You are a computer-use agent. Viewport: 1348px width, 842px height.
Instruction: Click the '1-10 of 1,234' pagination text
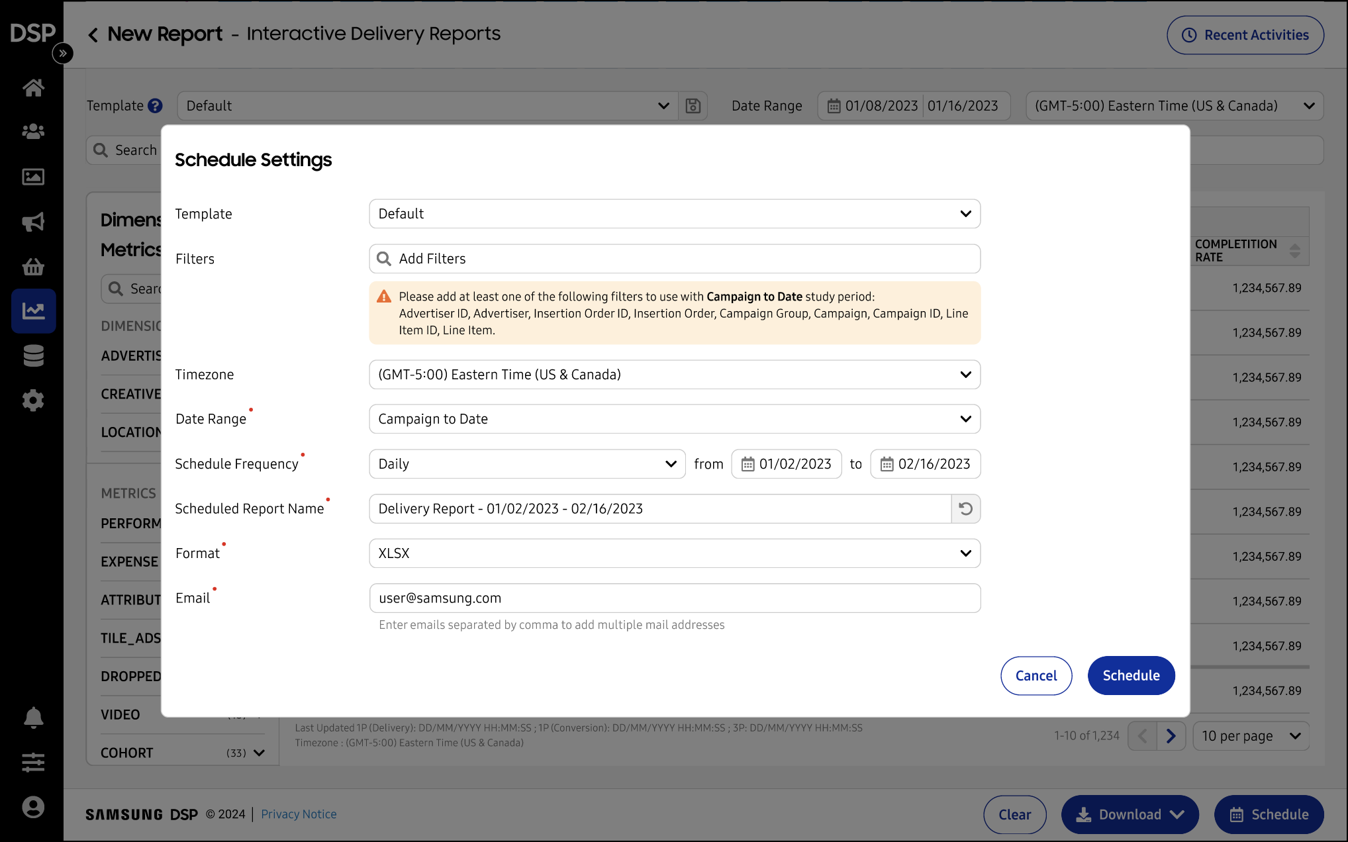click(1086, 736)
